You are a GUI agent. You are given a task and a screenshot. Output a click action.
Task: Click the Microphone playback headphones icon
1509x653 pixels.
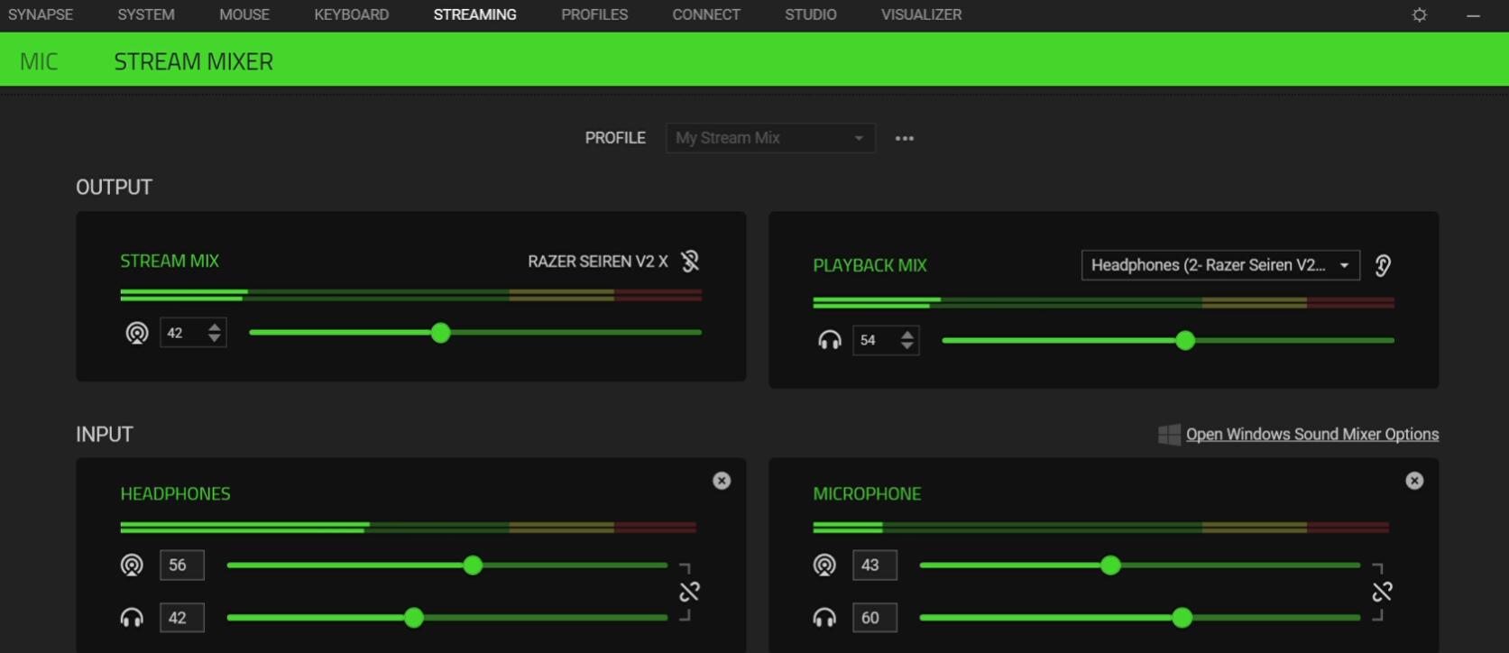[x=824, y=618]
